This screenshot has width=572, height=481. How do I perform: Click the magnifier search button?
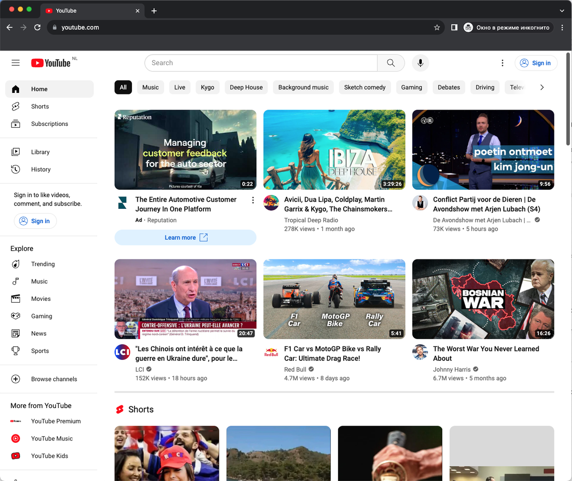(391, 63)
